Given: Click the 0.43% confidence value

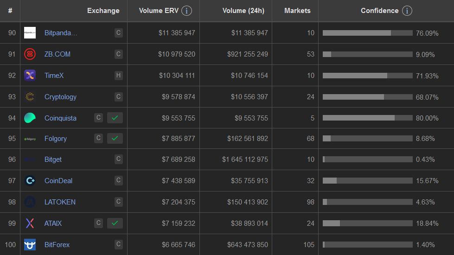Looking at the screenshot, I should pyautogui.click(x=425, y=159).
